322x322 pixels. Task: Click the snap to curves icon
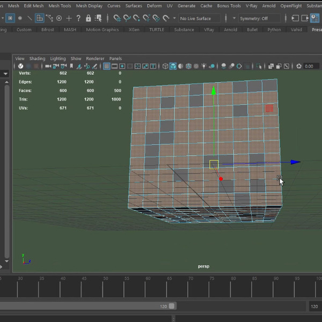[127, 18]
